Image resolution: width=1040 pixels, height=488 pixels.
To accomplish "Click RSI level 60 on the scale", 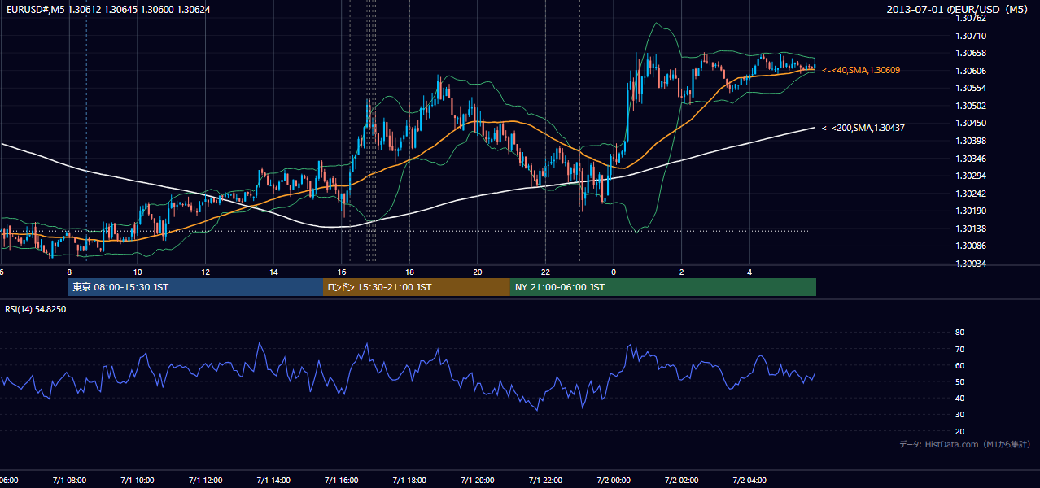I will [959, 365].
